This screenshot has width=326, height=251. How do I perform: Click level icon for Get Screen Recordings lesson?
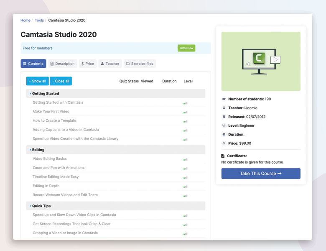pyautogui.click(x=186, y=225)
